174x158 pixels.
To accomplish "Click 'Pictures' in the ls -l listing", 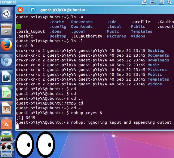I will point(157,70).
